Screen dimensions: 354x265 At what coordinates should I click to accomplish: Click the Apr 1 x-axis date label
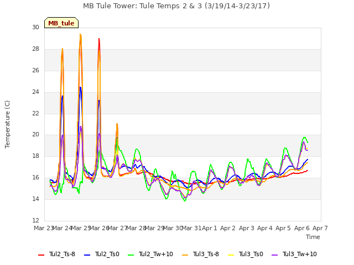pos(210,228)
